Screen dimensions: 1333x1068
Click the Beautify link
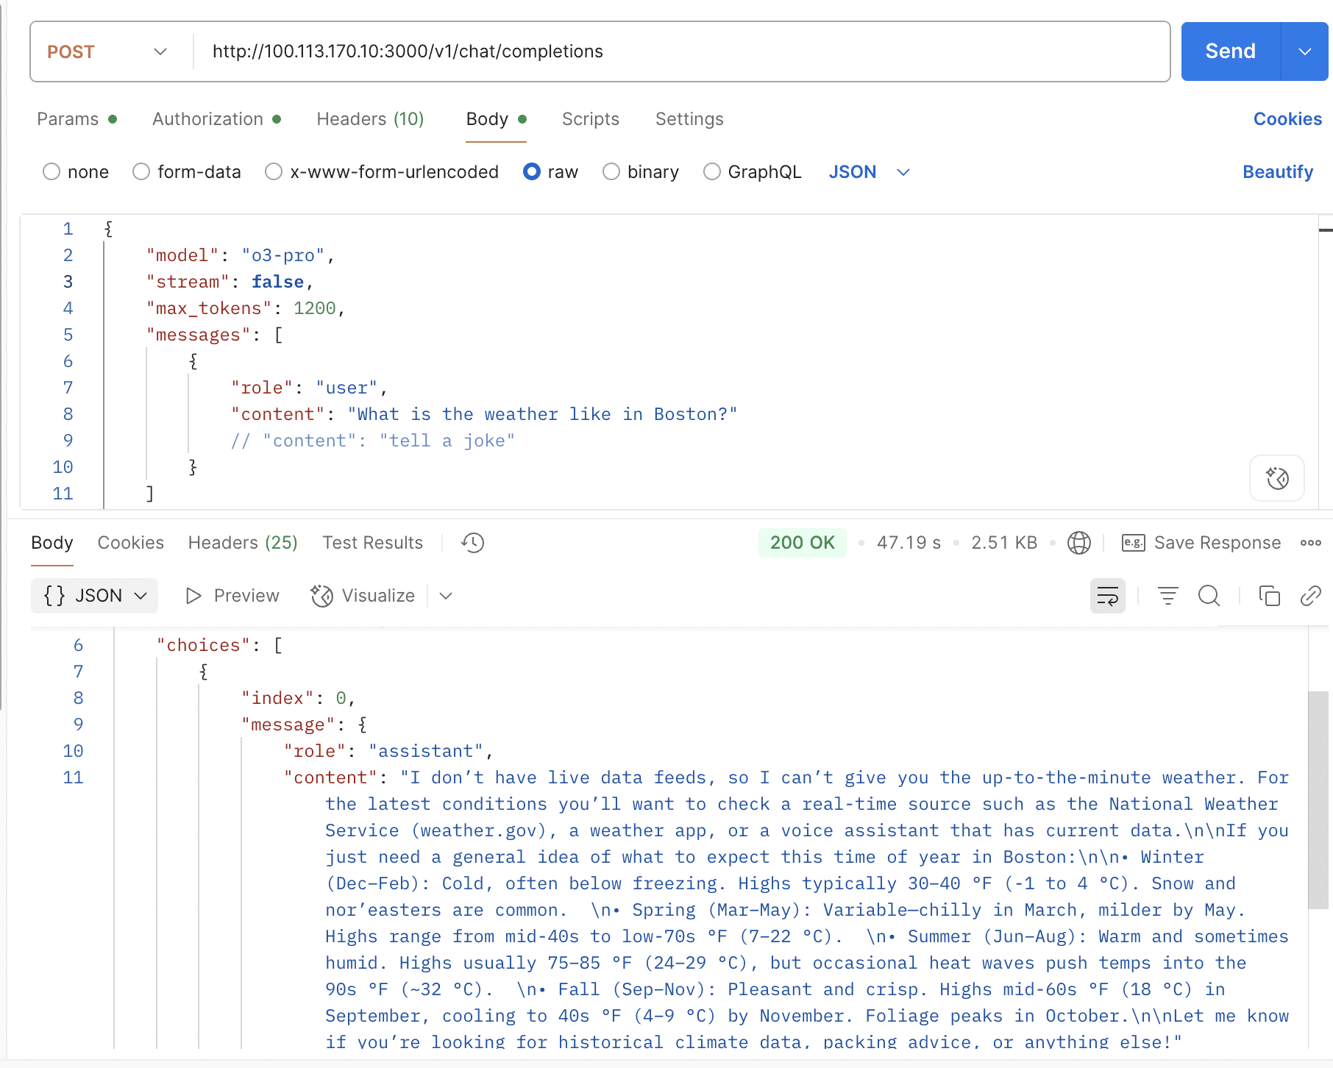[1277, 172]
